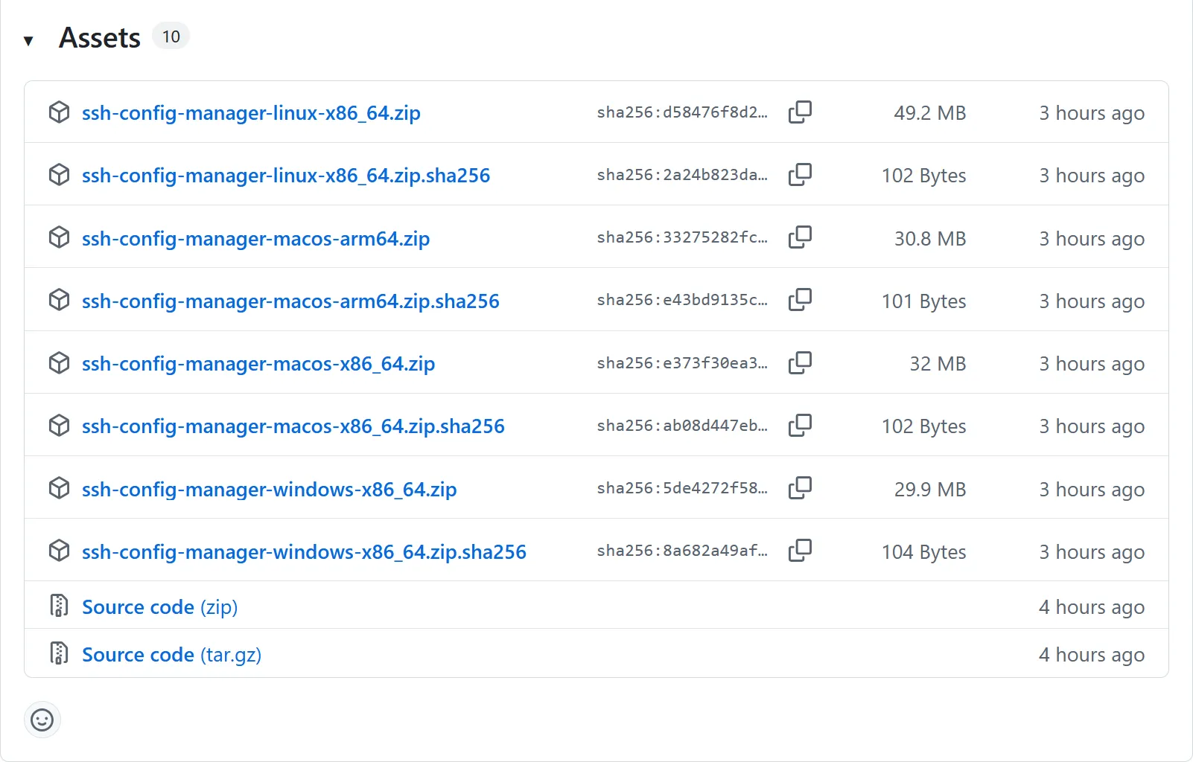Download ssh-config-manager-macos-arm64.zip
1193x762 pixels.
pos(255,239)
